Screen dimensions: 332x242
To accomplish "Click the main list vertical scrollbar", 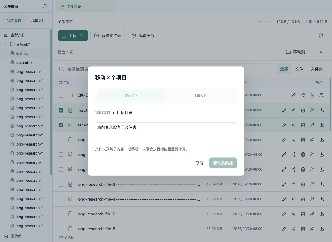I will point(331,104).
